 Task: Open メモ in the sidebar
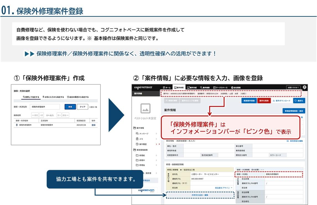tap(141, 139)
